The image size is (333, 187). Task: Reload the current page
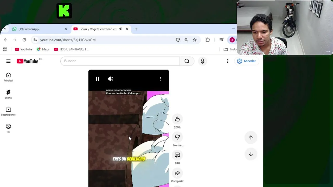pos(24,40)
